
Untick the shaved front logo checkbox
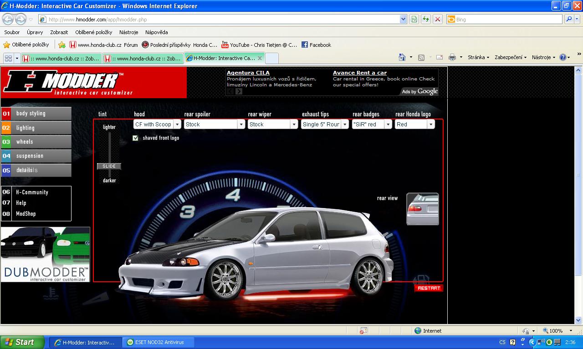135,138
